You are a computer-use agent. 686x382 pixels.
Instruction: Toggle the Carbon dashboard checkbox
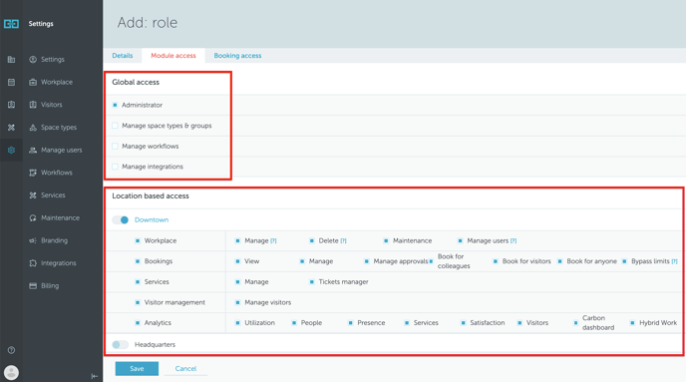pos(575,323)
